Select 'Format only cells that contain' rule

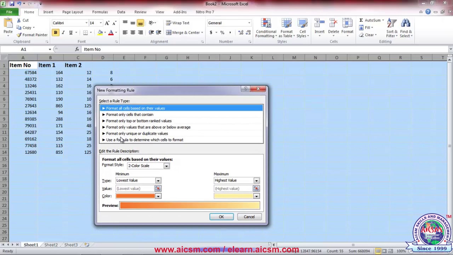pyautogui.click(x=181, y=114)
